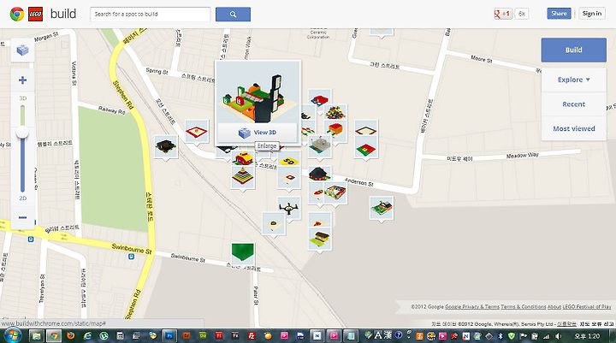Click the large build preview in the popup
This screenshot has height=343, width=616.
point(258,93)
